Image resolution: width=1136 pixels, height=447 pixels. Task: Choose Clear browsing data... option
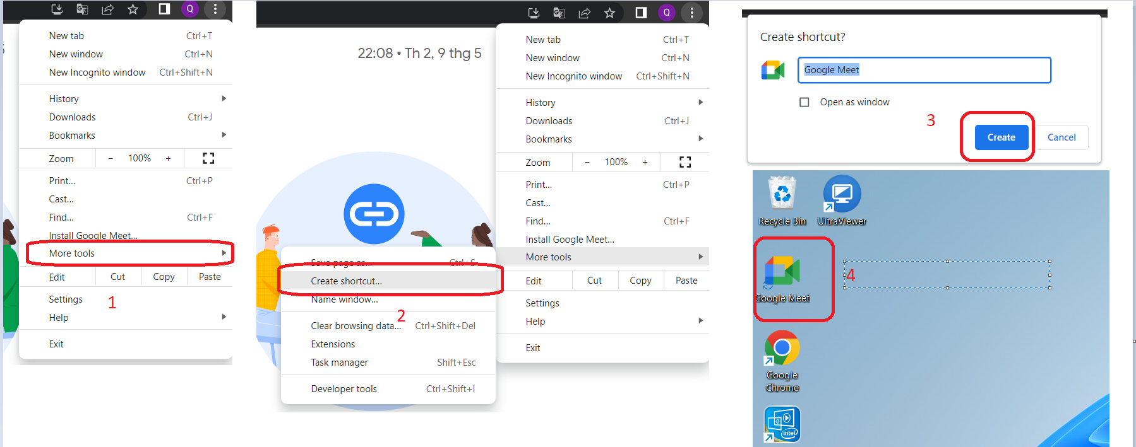point(356,326)
